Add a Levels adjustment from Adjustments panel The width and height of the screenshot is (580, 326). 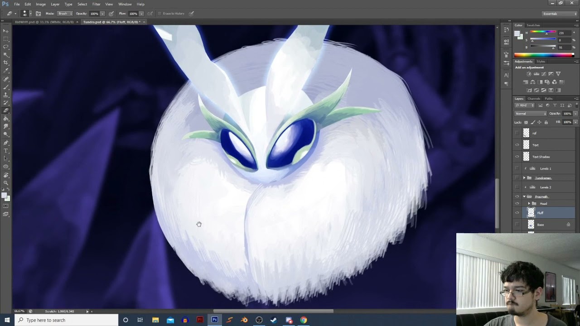tap(536, 74)
